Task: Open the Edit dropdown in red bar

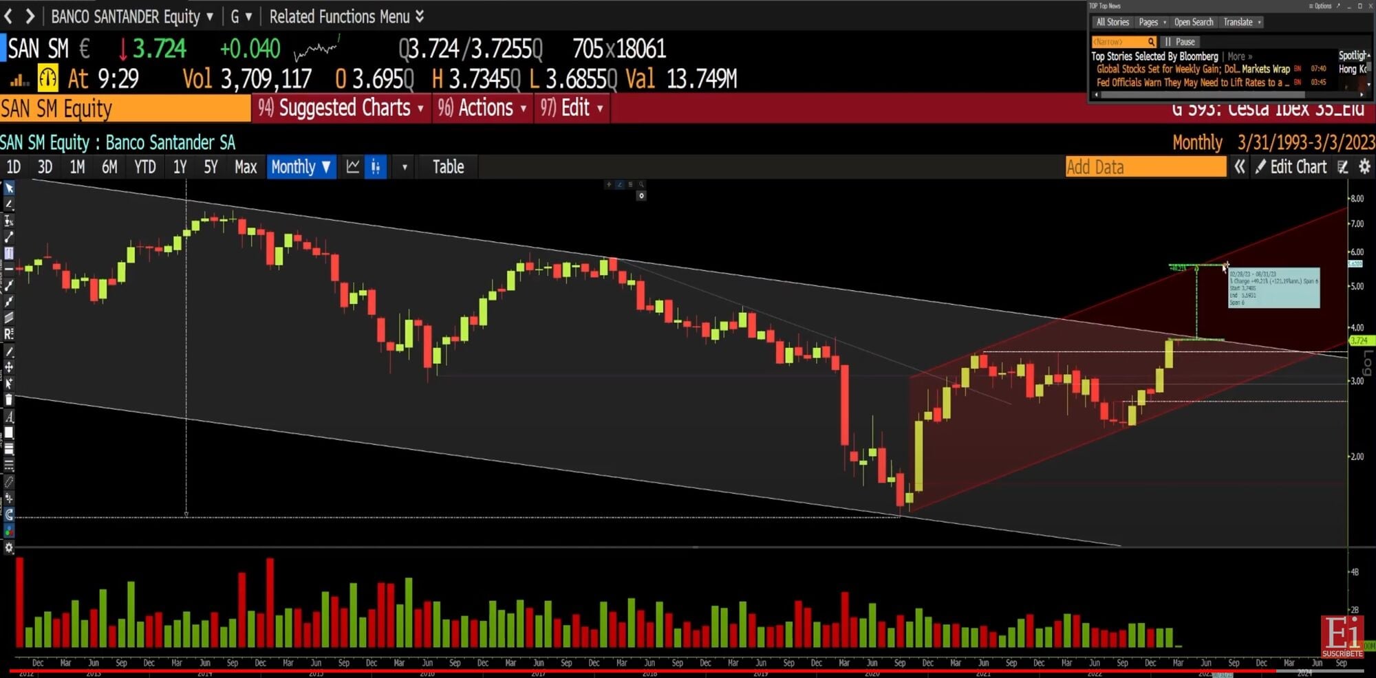Action: coord(571,108)
